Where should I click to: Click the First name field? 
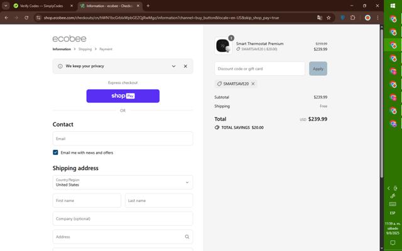tap(87, 201)
